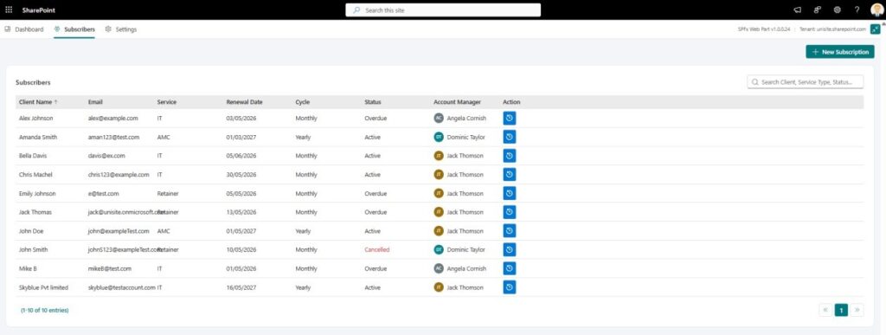Screen dimensions: 886x335
Task: Click renewal history icon for Jack Thomas
Action: 509,212
